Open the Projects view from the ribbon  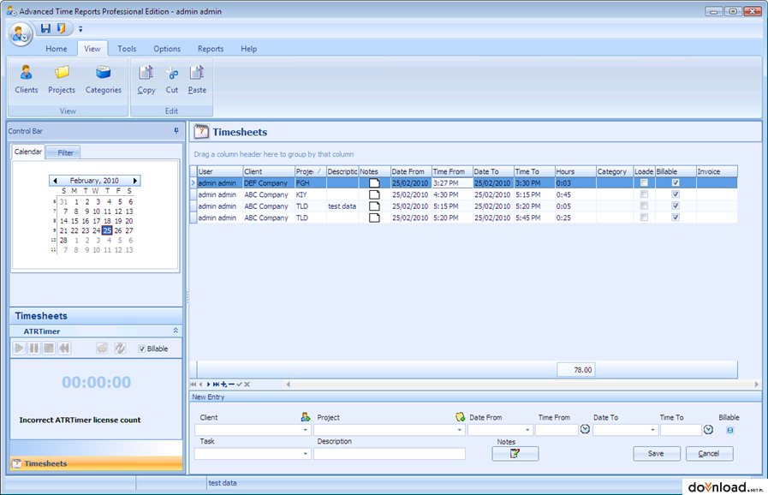pos(62,80)
